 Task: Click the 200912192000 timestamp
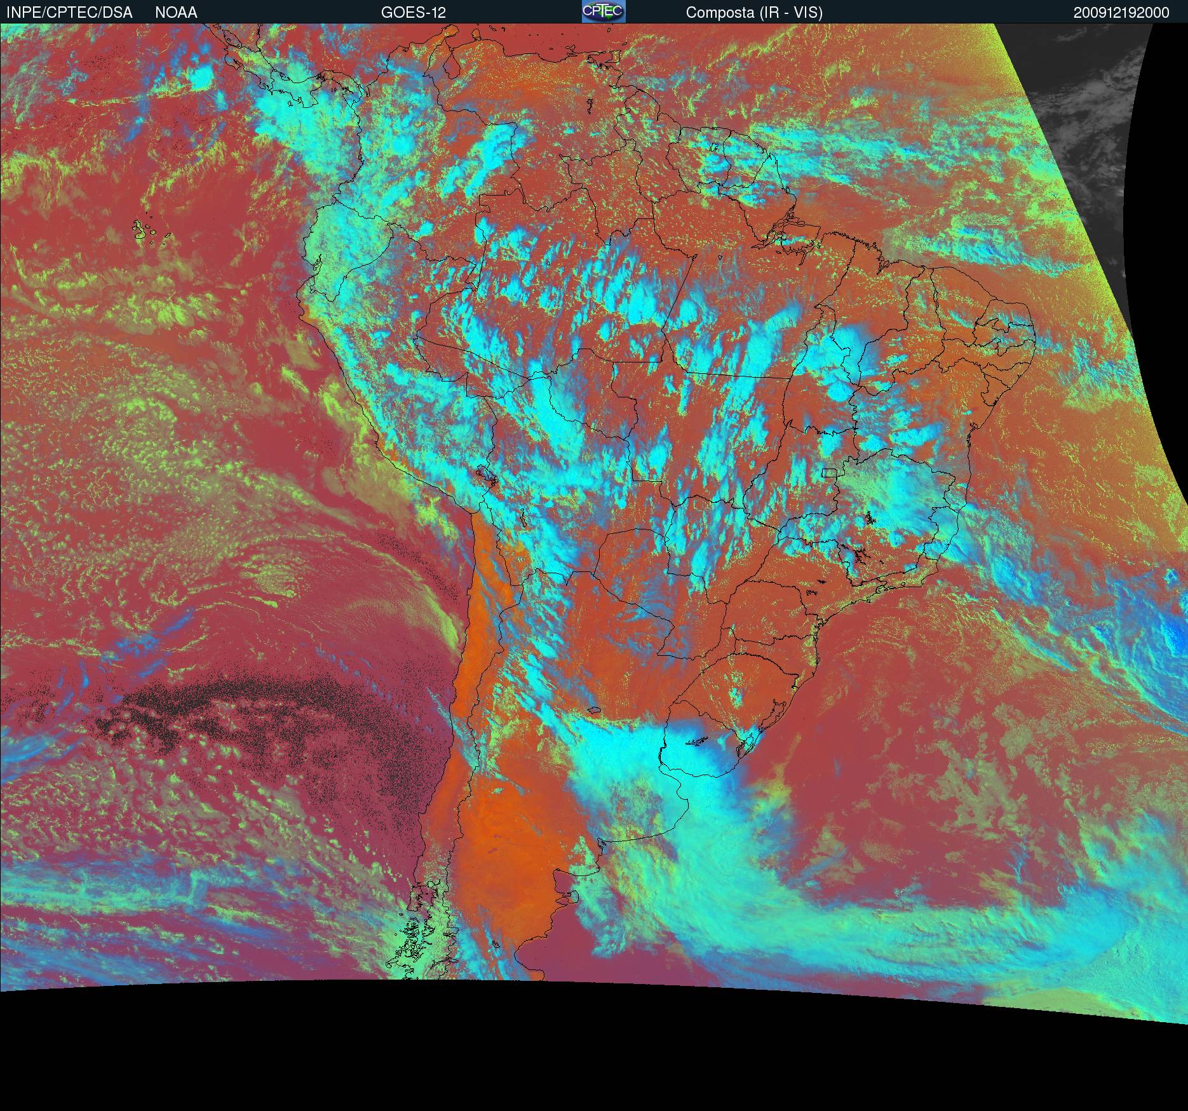(1121, 13)
